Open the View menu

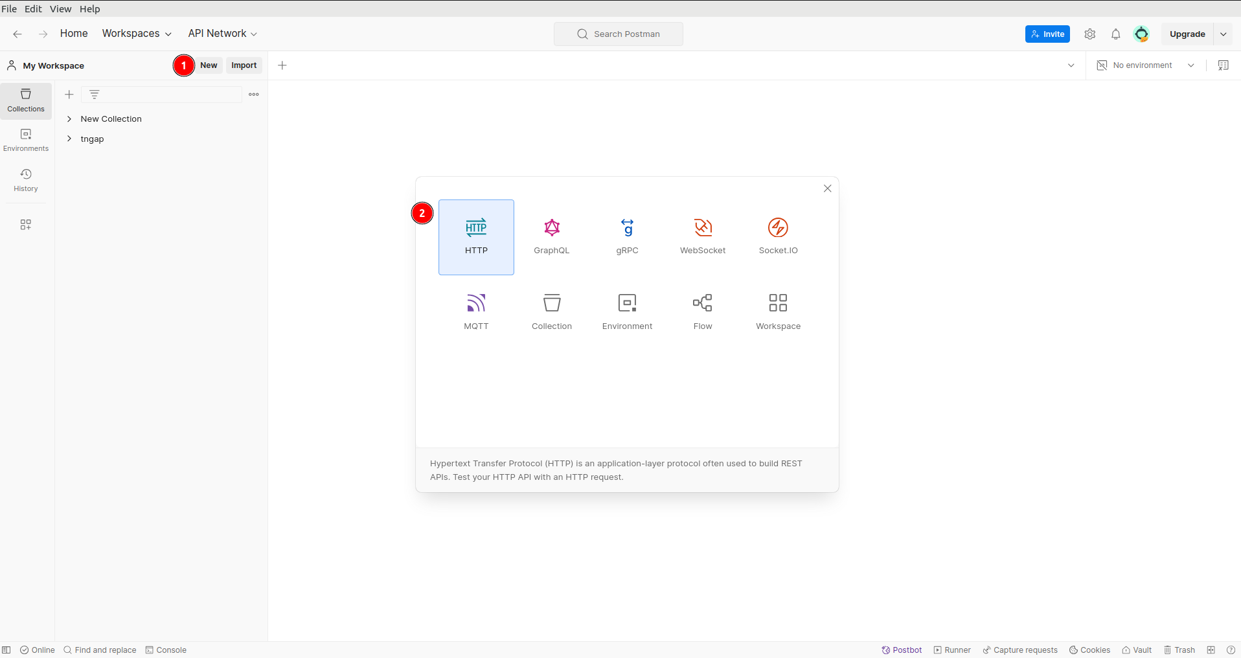pyautogui.click(x=61, y=9)
